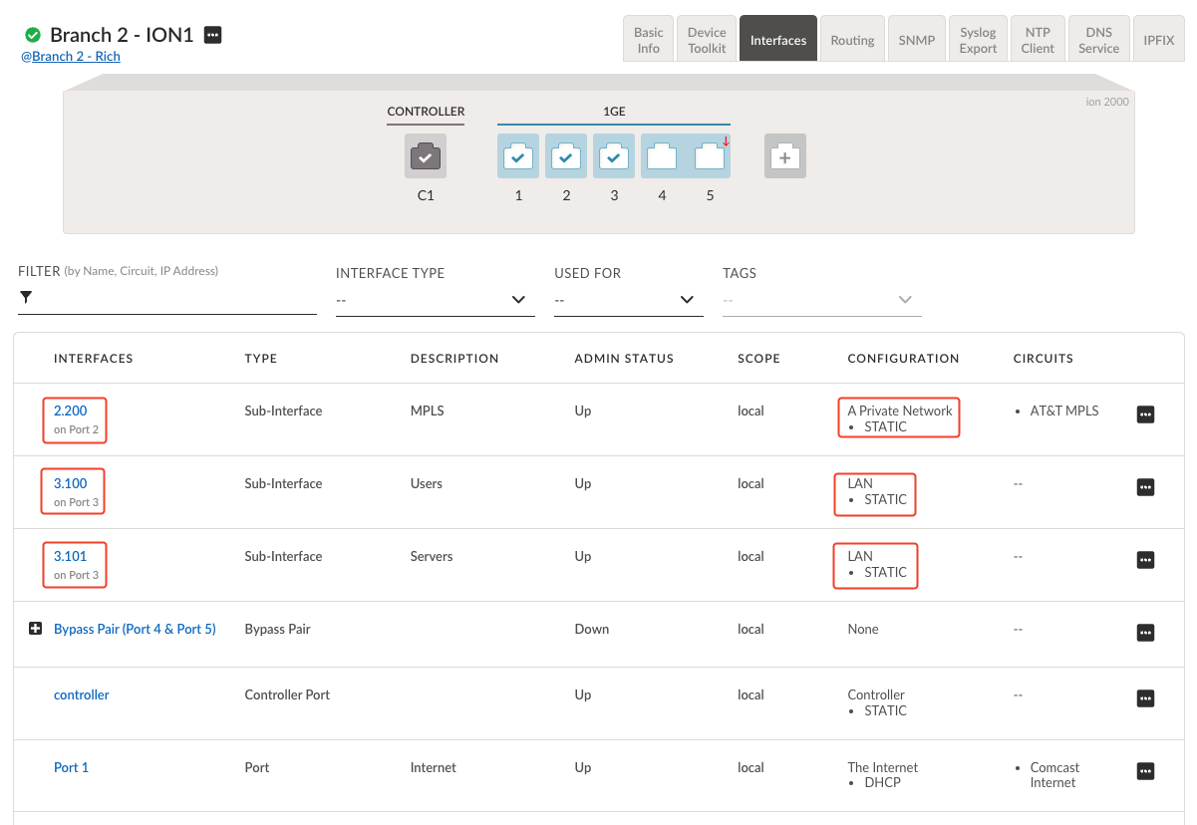Open the actions menu for the Port 1 Internet row
Image resolution: width=1197 pixels, height=825 pixels.
click(1145, 771)
